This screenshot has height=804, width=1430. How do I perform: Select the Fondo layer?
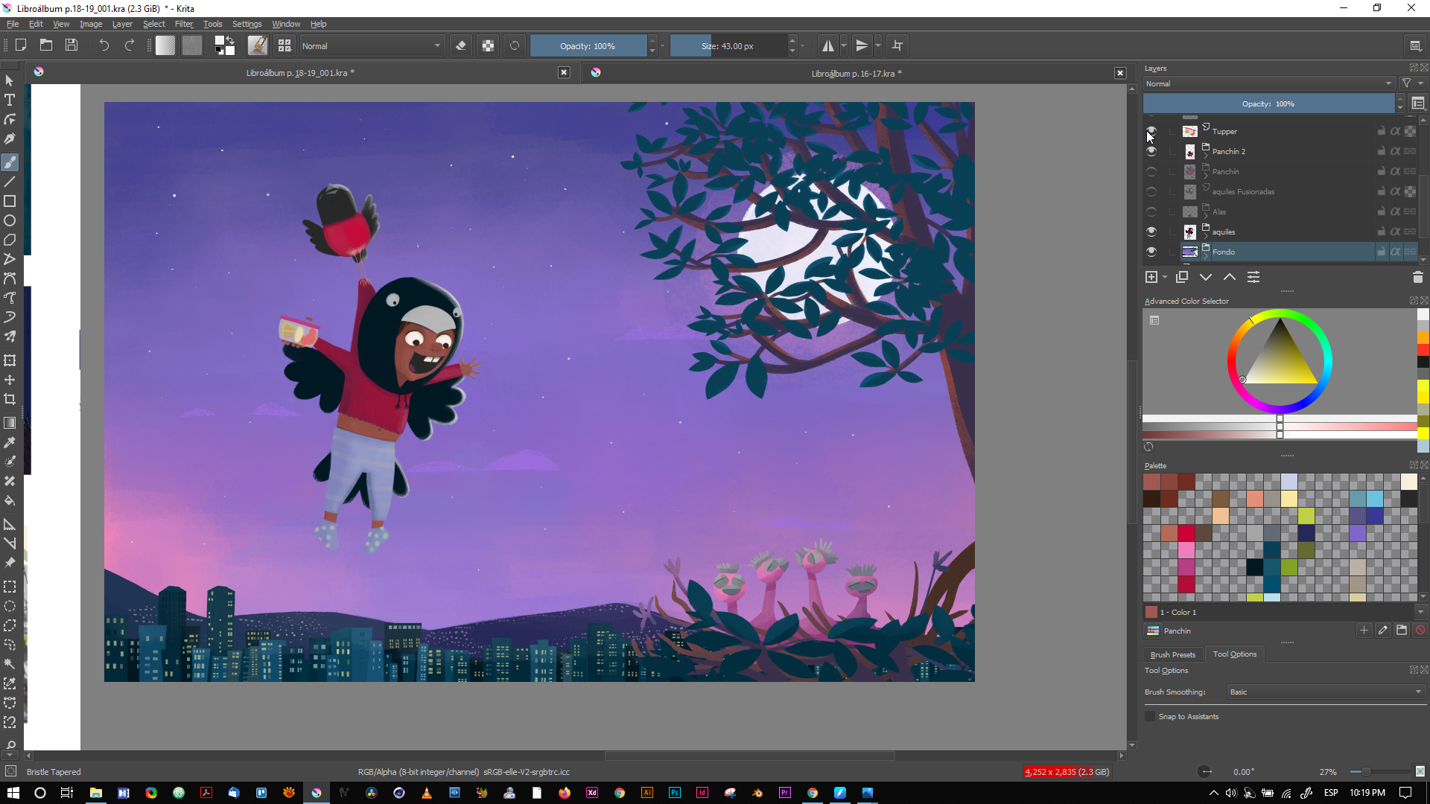1278,252
